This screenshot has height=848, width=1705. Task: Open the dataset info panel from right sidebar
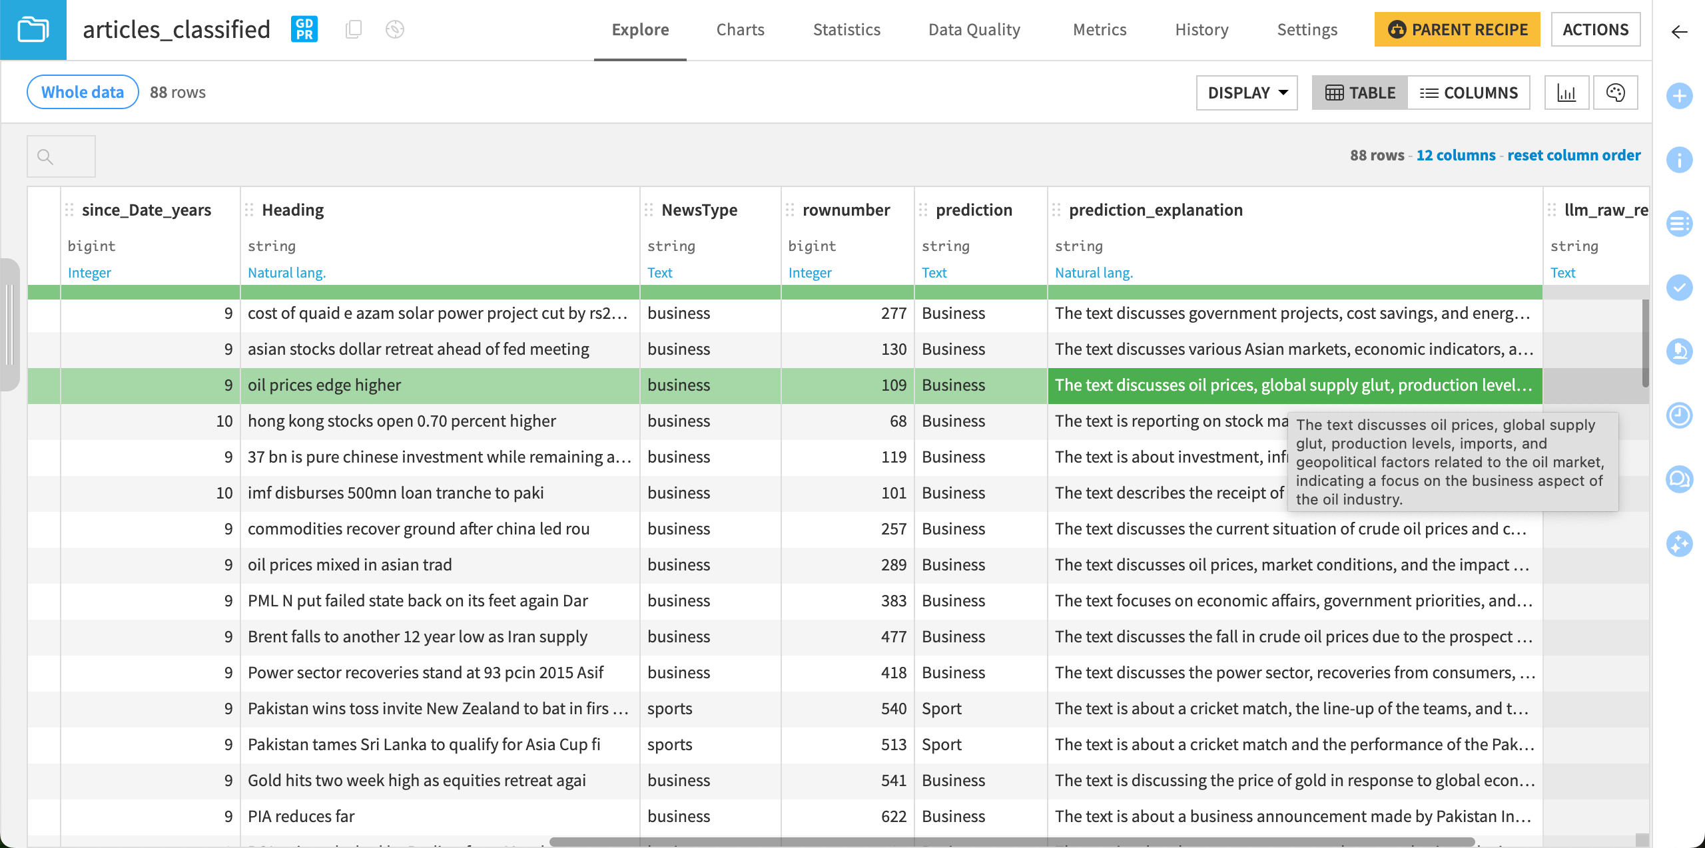pos(1680,160)
